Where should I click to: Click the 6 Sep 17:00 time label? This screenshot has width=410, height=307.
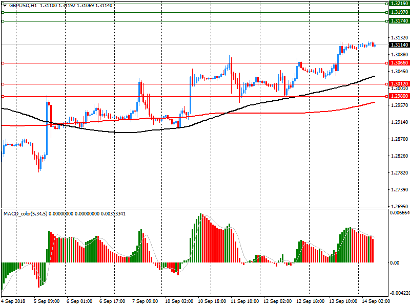tap(112, 301)
